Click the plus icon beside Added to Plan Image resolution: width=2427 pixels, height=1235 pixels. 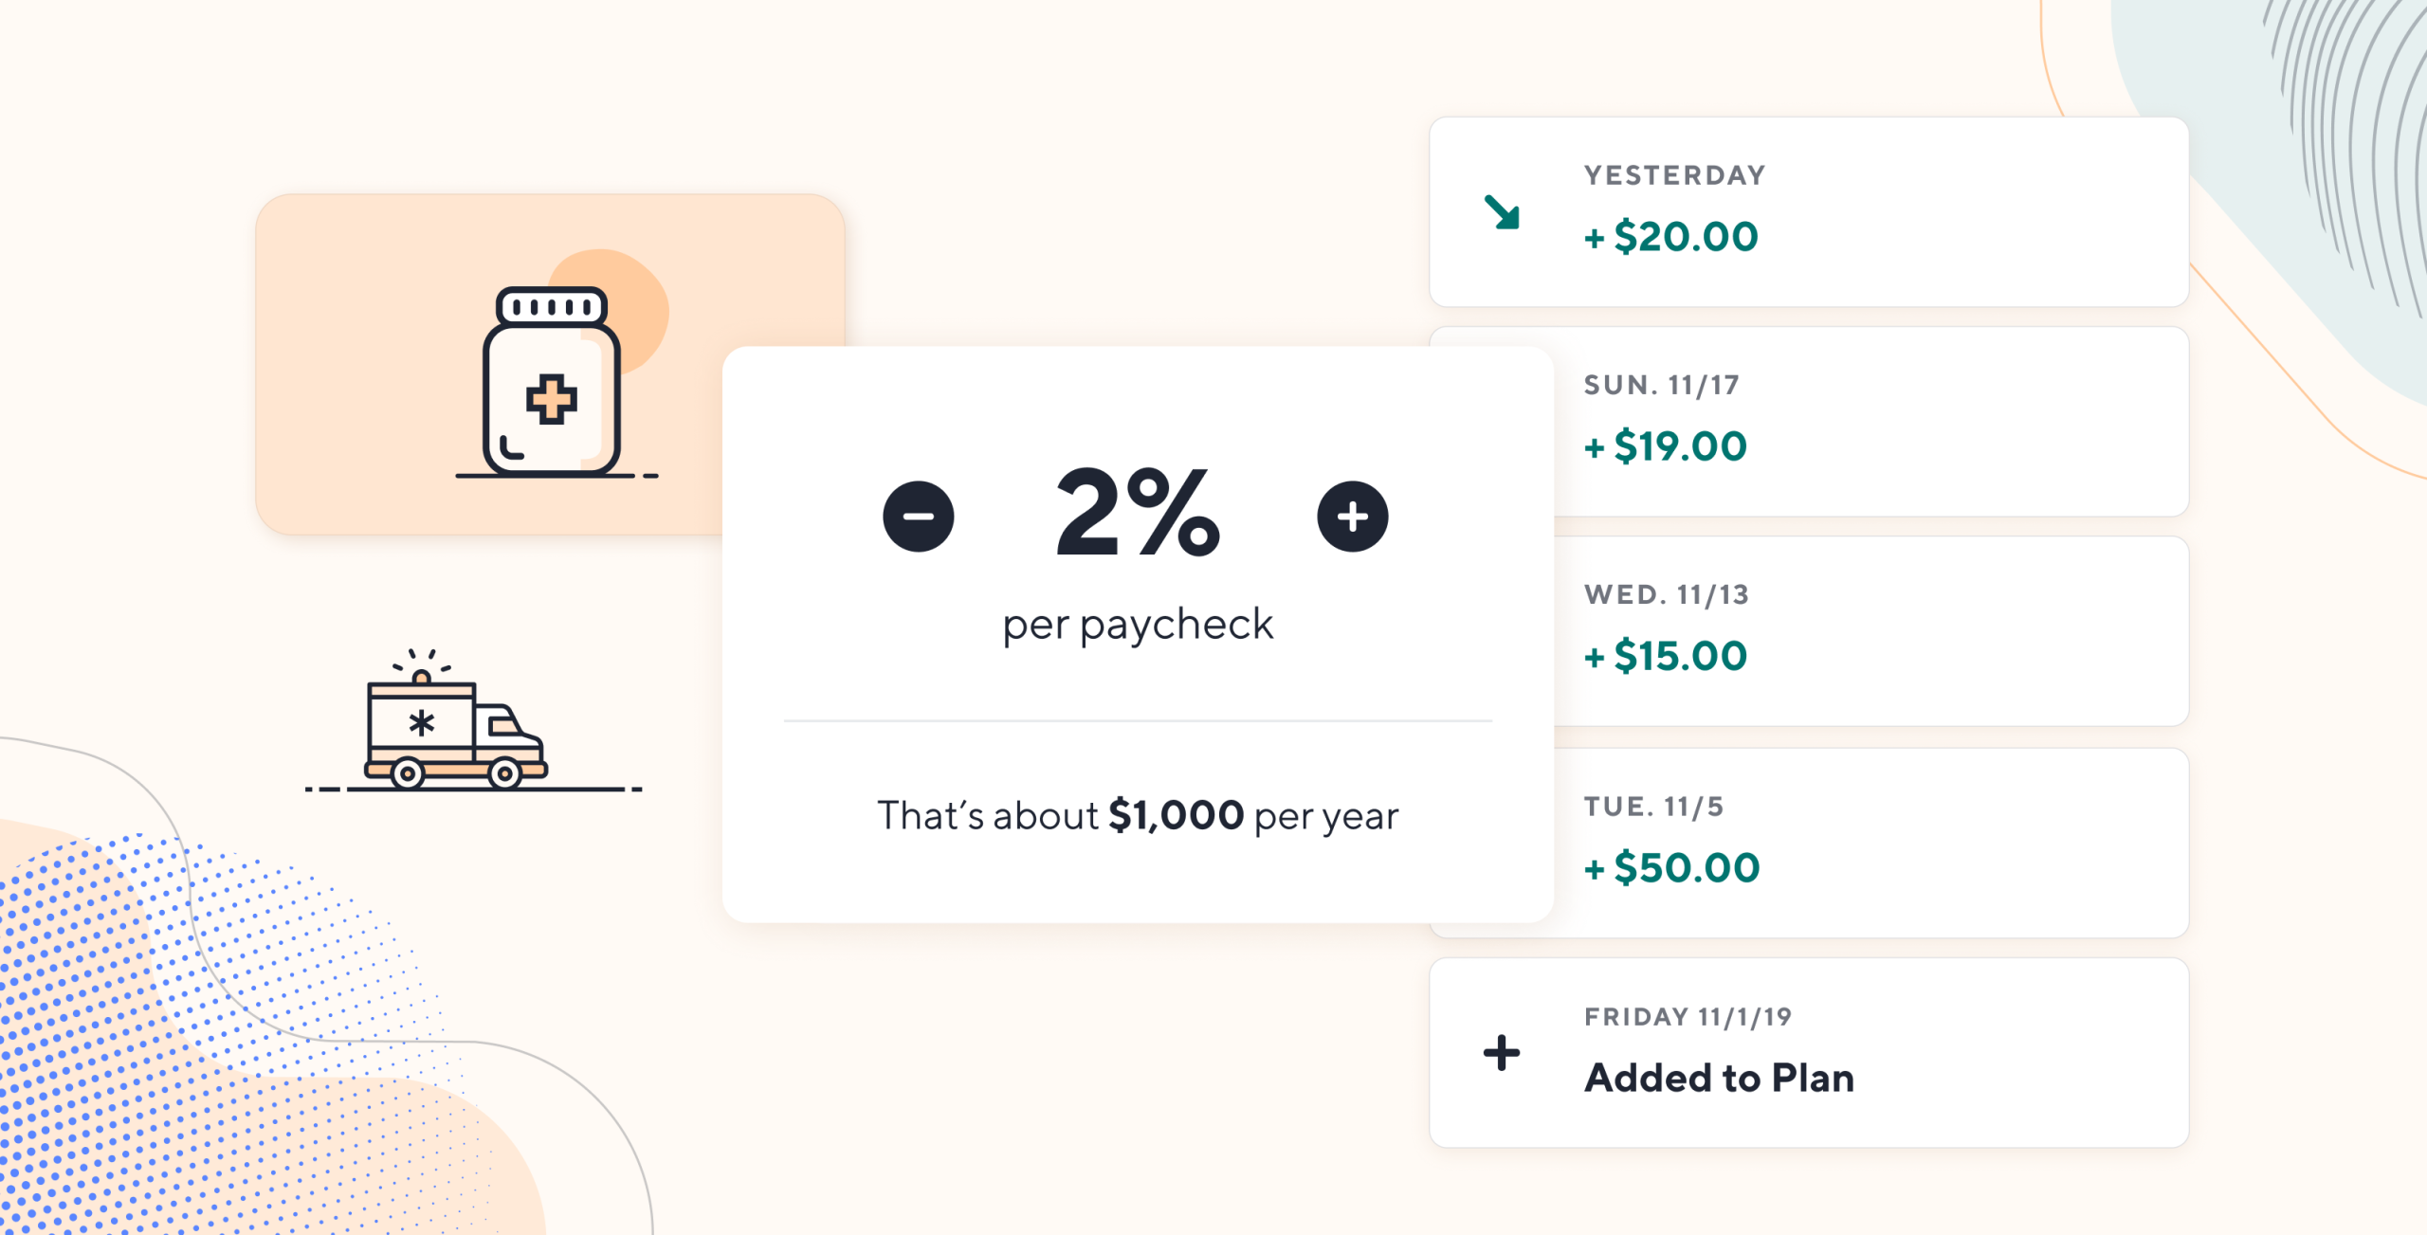tap(1502, 1052)
